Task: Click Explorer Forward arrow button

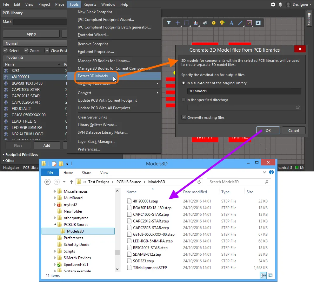Action: (57, 182)
